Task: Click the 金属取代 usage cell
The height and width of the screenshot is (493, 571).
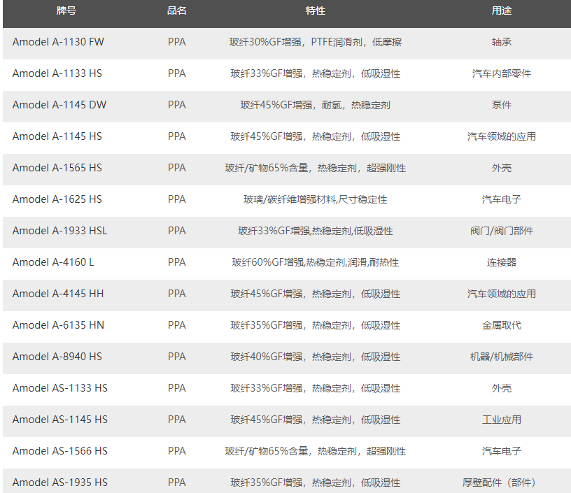Action: (x=501, y=325)
